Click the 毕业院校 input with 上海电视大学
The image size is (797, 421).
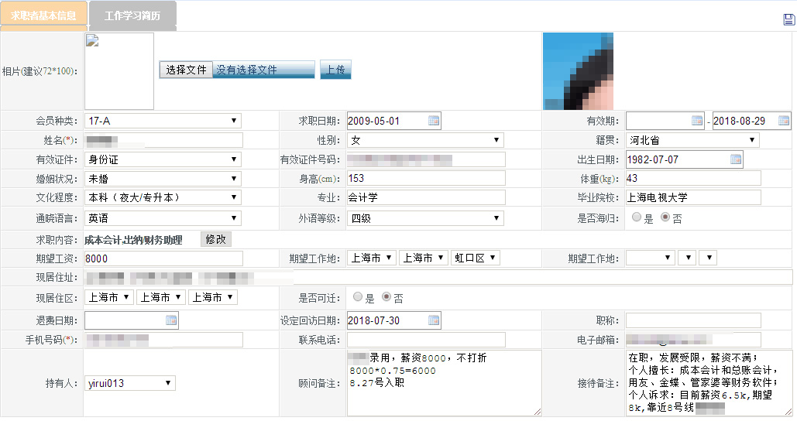point(693,197)
